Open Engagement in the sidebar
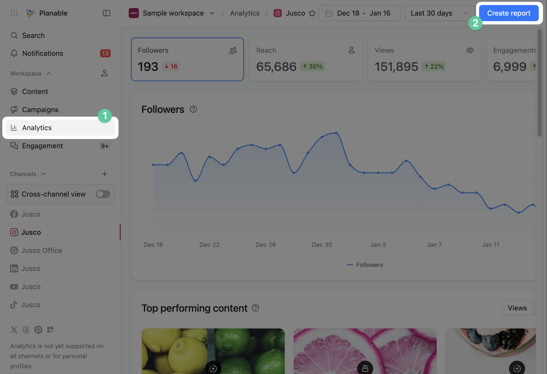The image size is (547, 374). tap(43, 146)
